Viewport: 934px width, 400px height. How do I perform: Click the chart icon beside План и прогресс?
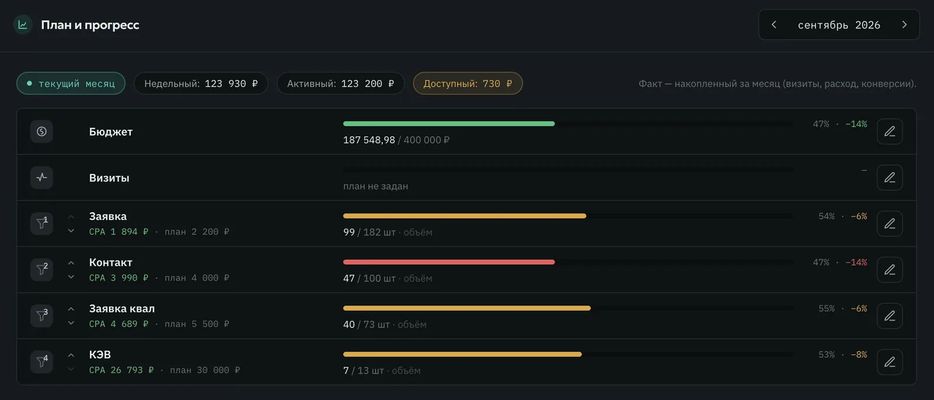[x=23, y=24]
